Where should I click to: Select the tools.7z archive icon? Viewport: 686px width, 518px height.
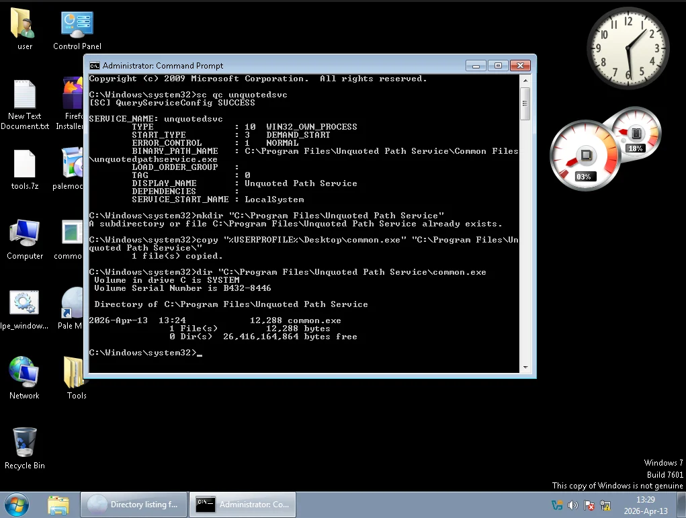(24, 170)
